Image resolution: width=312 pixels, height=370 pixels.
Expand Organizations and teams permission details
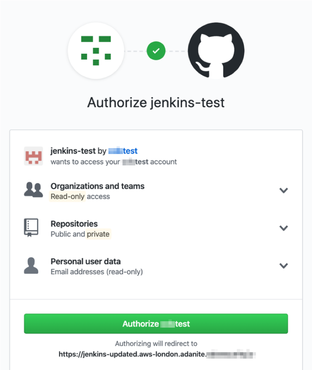pos(283,190)
